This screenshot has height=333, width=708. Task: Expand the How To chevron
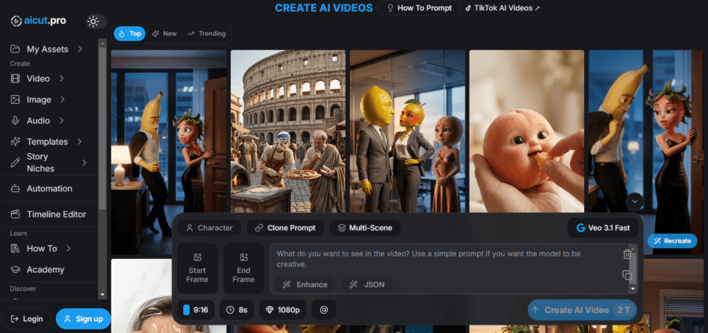68,248
